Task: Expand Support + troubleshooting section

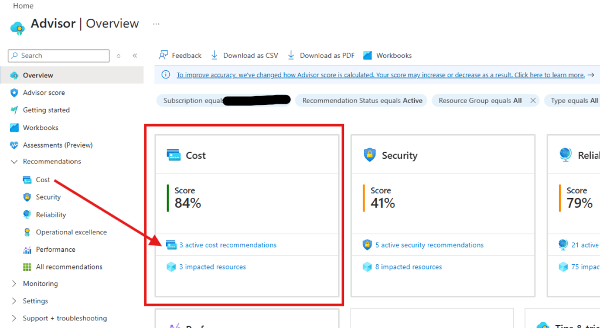Action: [14, 319]
